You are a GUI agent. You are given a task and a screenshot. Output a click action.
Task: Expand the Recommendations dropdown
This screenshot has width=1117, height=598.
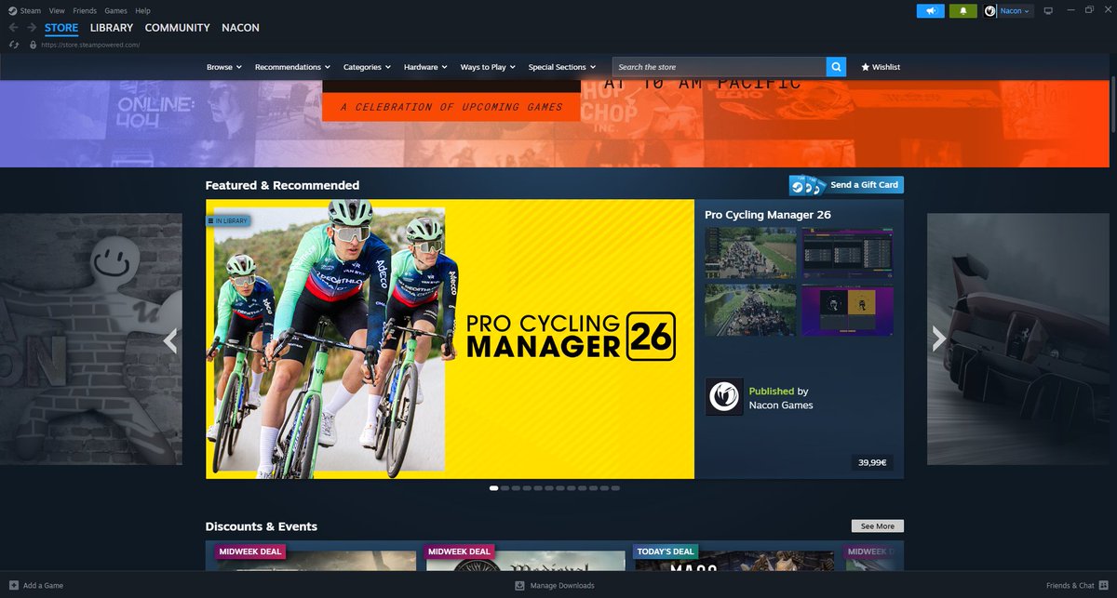(x=292, y=67)
